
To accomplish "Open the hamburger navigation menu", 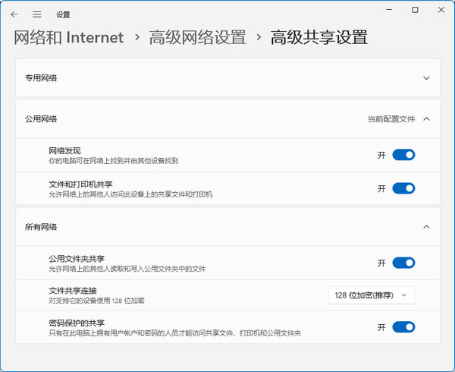I will coord(37,14).
